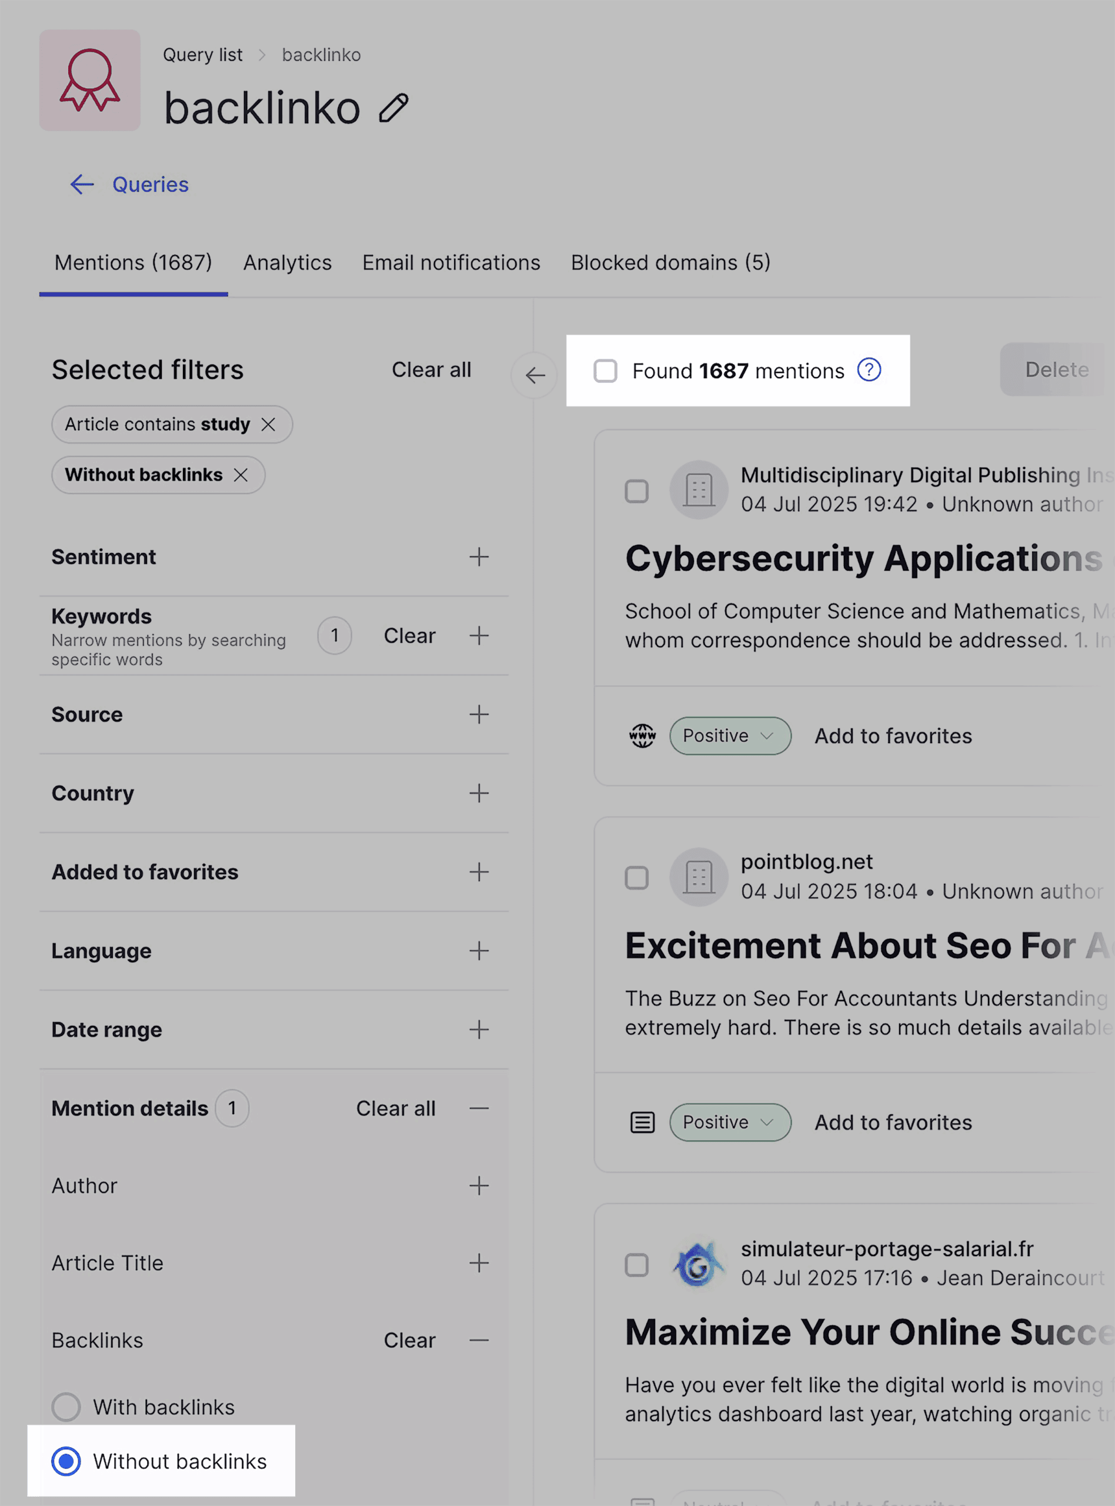This screenshot has height=1506, width=1115.
Task: Collapse the Mention details section
Action: click(479, 1108)
